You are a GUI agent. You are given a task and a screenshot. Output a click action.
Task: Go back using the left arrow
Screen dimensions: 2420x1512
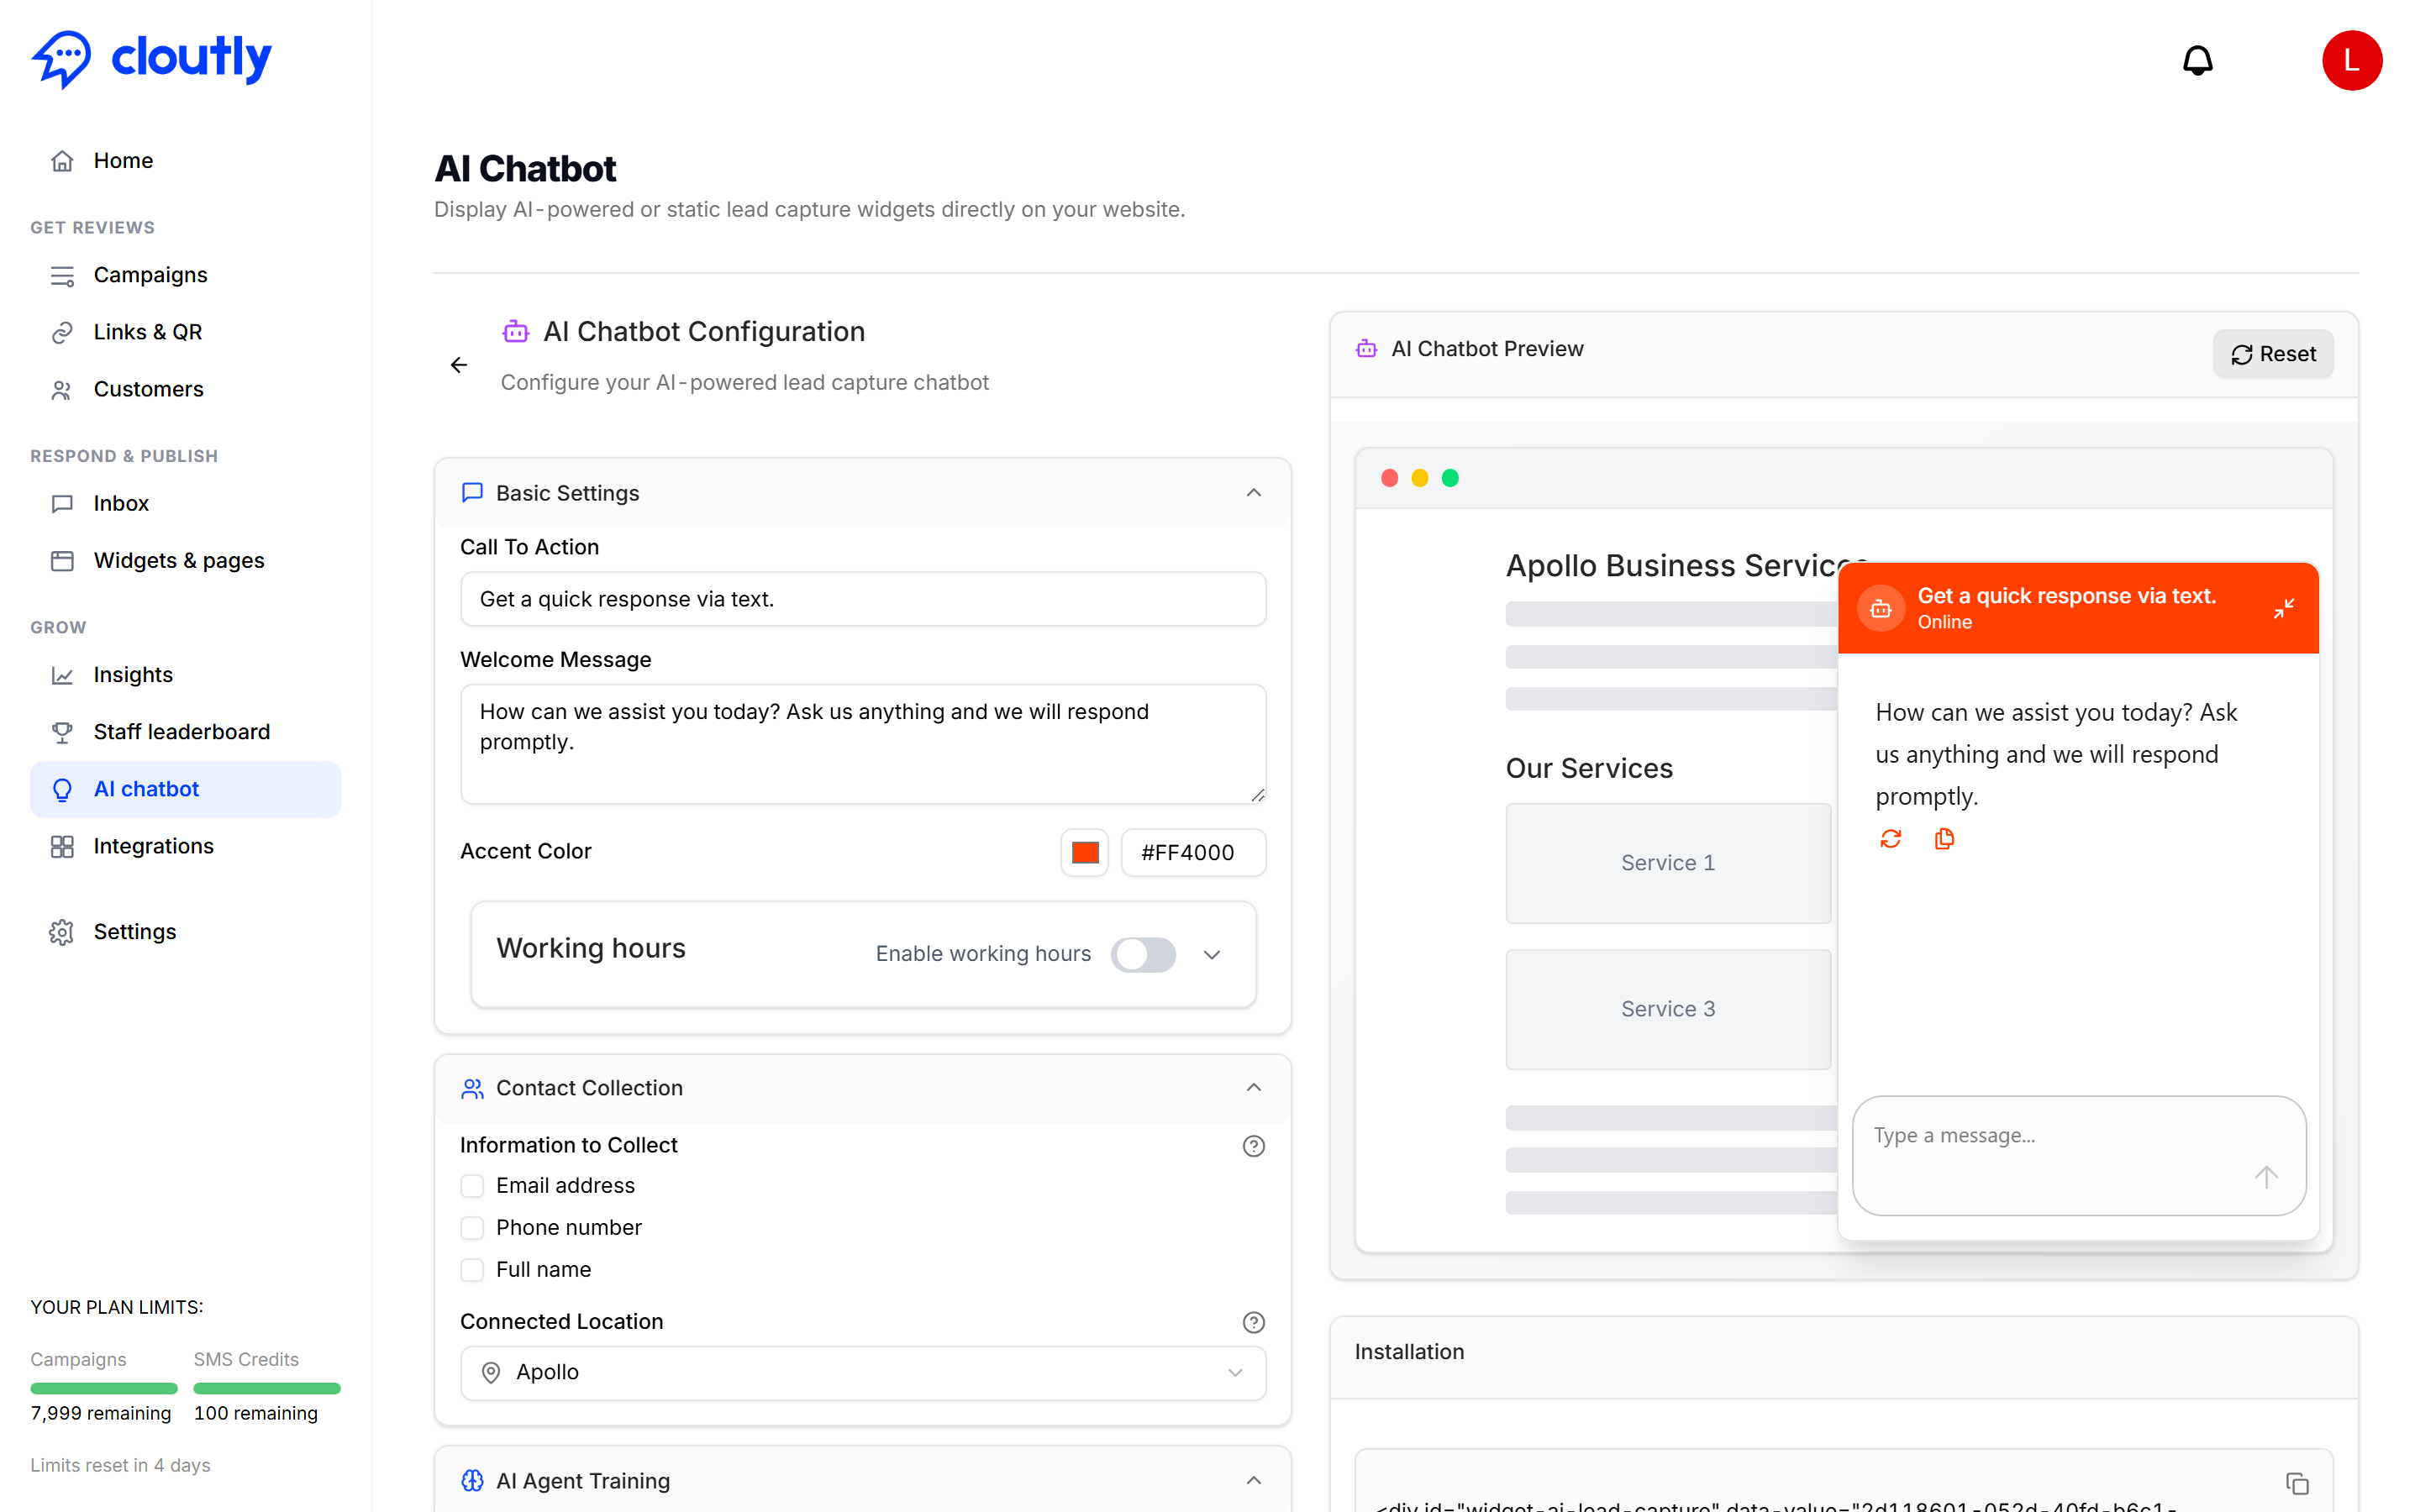pyautogui.click(x=459, y=365)
